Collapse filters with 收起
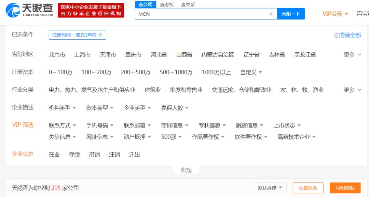The height and width of the screenshot is (197, 369). pos(186,170)
